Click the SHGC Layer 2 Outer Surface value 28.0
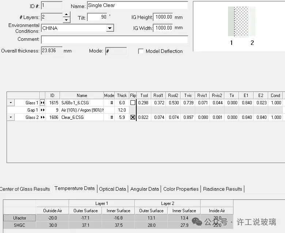This screenshot has width=285, height=233. 151,225
